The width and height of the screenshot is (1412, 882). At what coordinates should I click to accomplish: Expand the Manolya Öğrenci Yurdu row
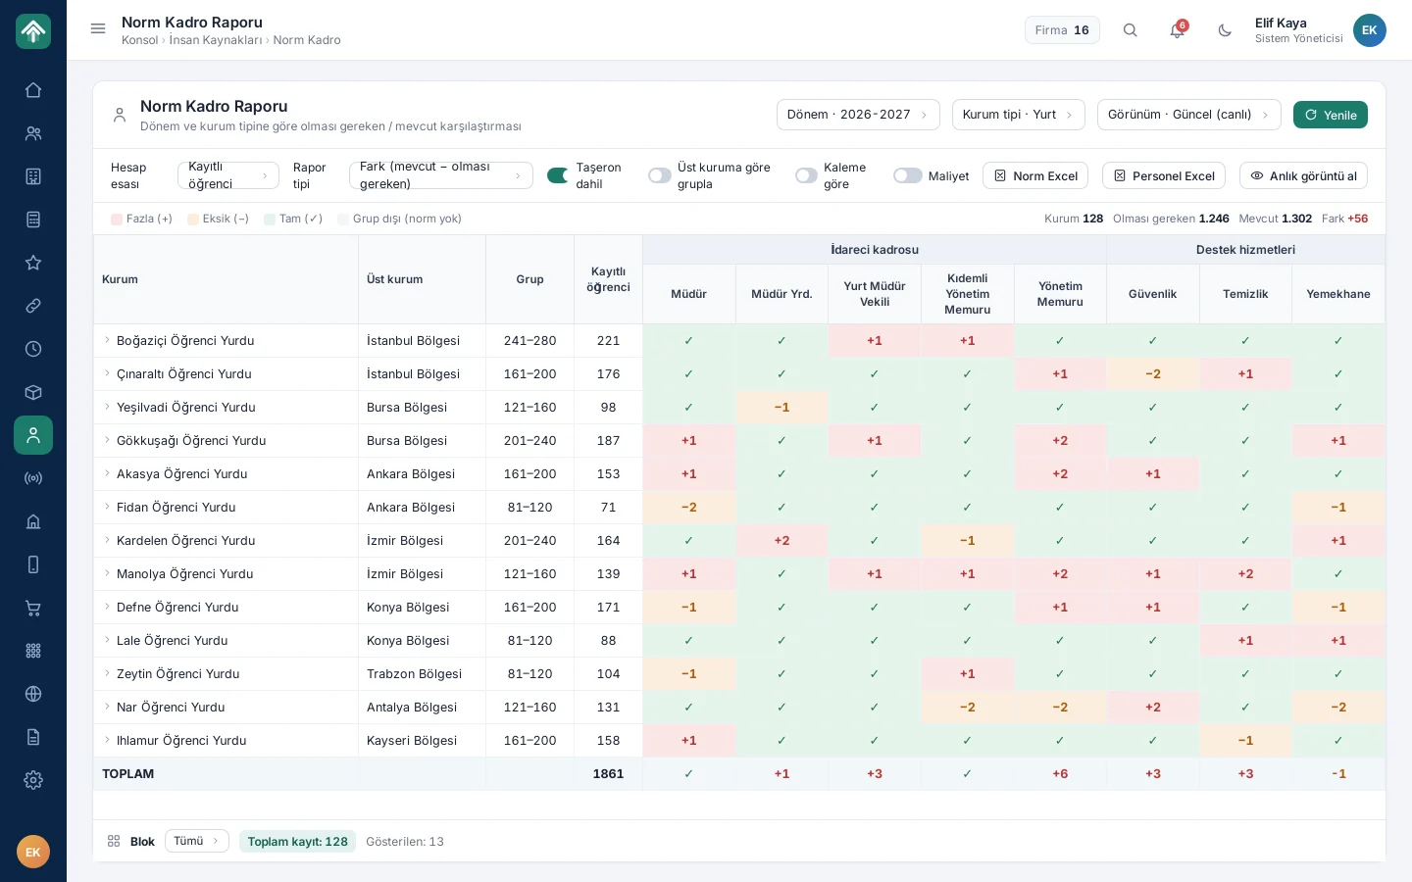pos(107,573)
